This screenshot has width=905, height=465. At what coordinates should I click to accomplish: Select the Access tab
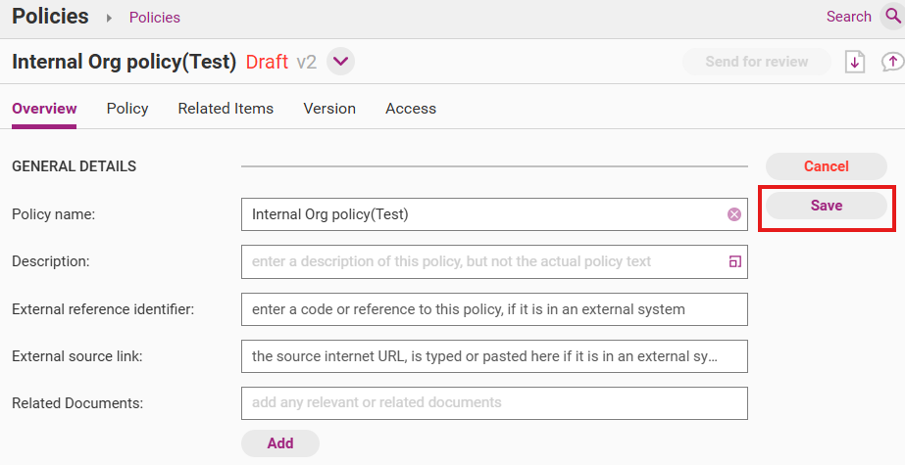pos(411,109)
